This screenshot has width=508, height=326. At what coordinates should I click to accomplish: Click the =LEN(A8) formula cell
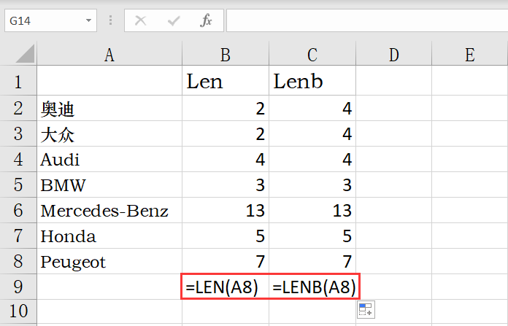[226, 287]
